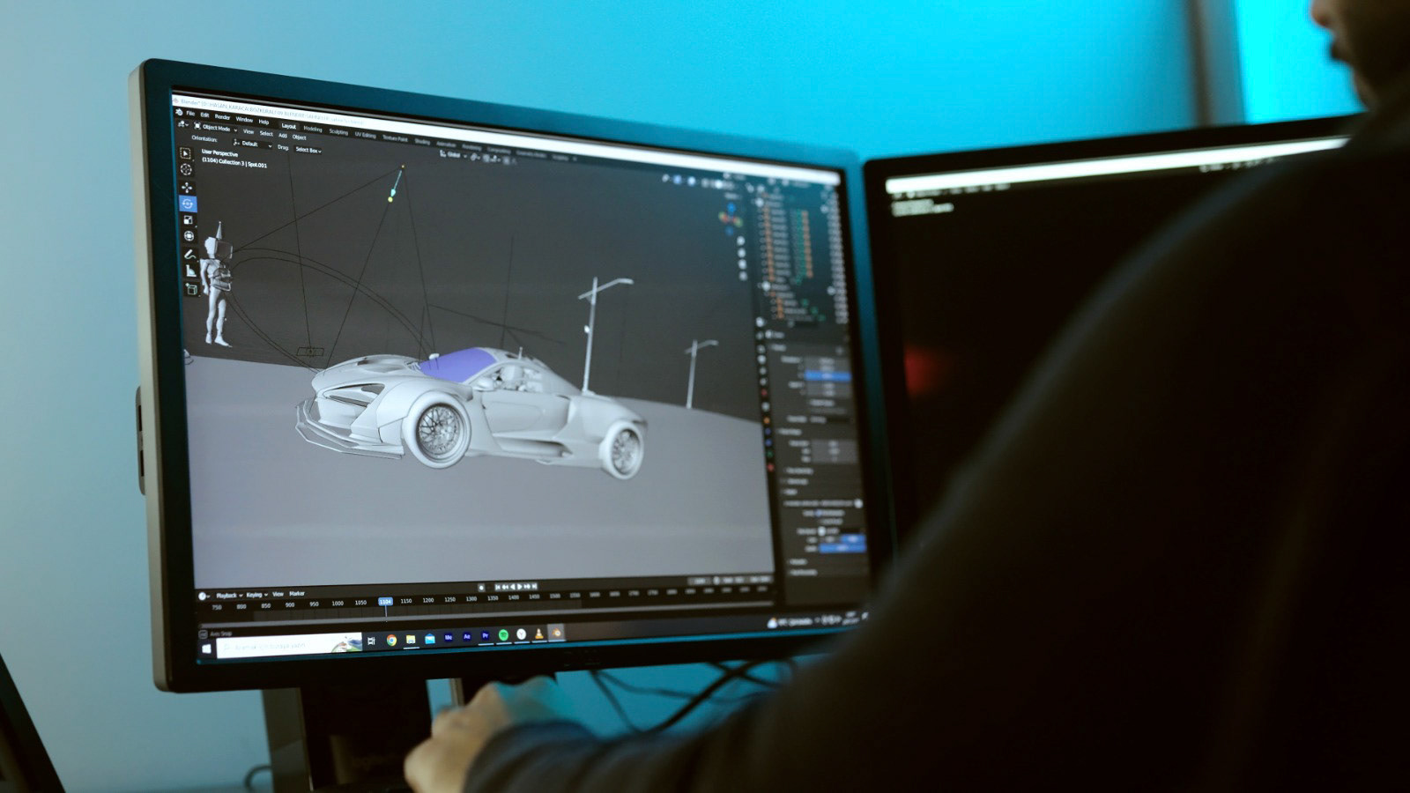Click the viewport navigation axis gizmo
This screenshot has height=793, width=1410.
click(731, 219)
